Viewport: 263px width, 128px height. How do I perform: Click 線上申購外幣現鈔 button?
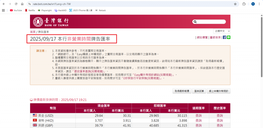(219, 91)
